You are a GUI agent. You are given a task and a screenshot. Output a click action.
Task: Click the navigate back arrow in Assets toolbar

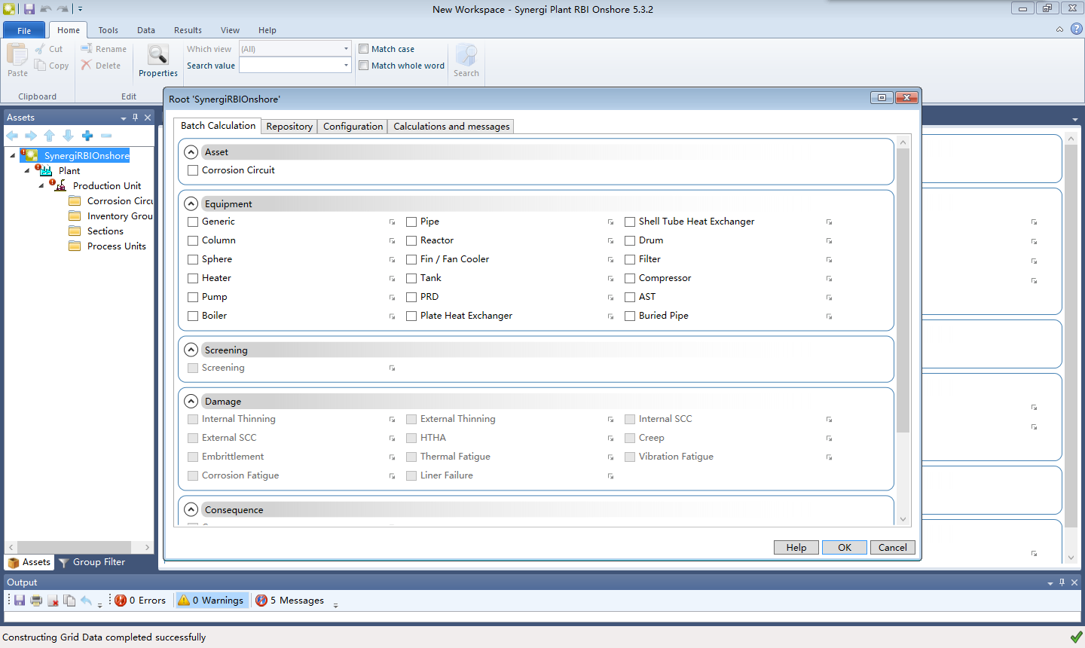(x=13, y=136)
